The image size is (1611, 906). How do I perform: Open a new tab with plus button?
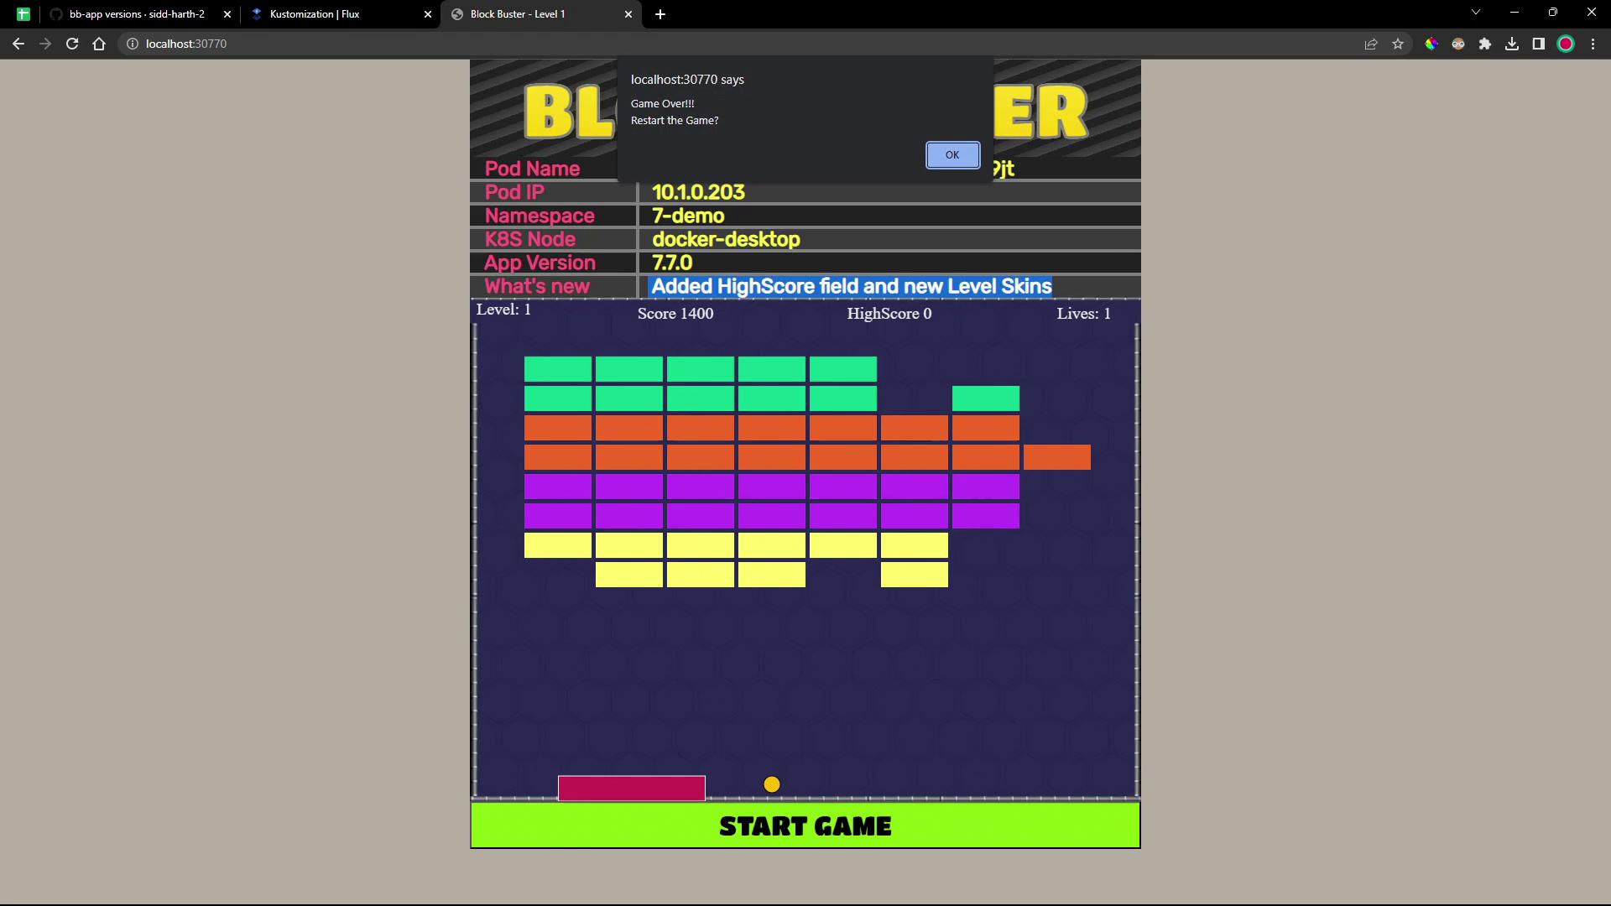[x=660, y=14]
